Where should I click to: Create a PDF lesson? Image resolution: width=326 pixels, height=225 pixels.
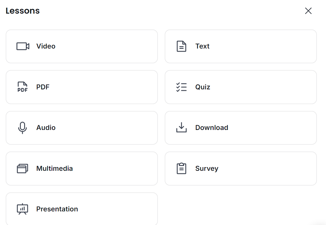82,87
